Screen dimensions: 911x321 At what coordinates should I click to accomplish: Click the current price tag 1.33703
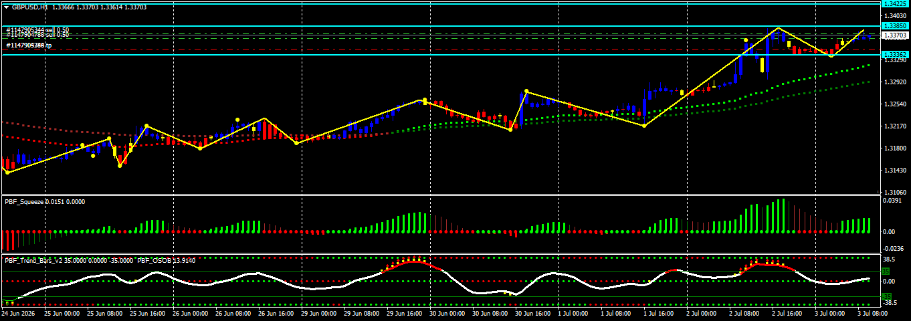coord(895,35)
